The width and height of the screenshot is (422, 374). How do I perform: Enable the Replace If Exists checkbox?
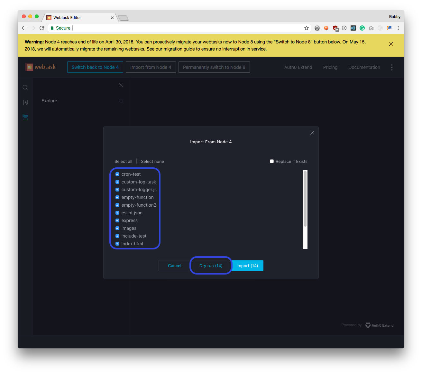coord(272,161)
